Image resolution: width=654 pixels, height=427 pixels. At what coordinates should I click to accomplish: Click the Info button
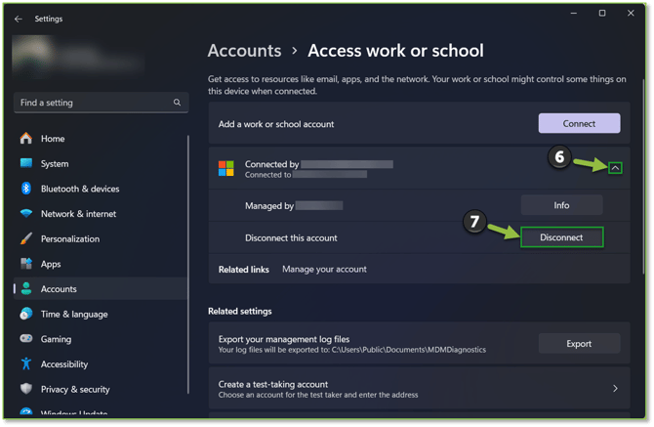(x=561, y=205)
